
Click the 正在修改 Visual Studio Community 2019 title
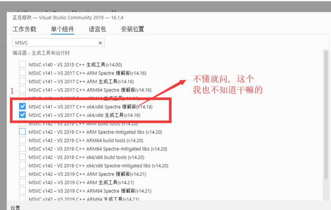[x=68, y=18]
